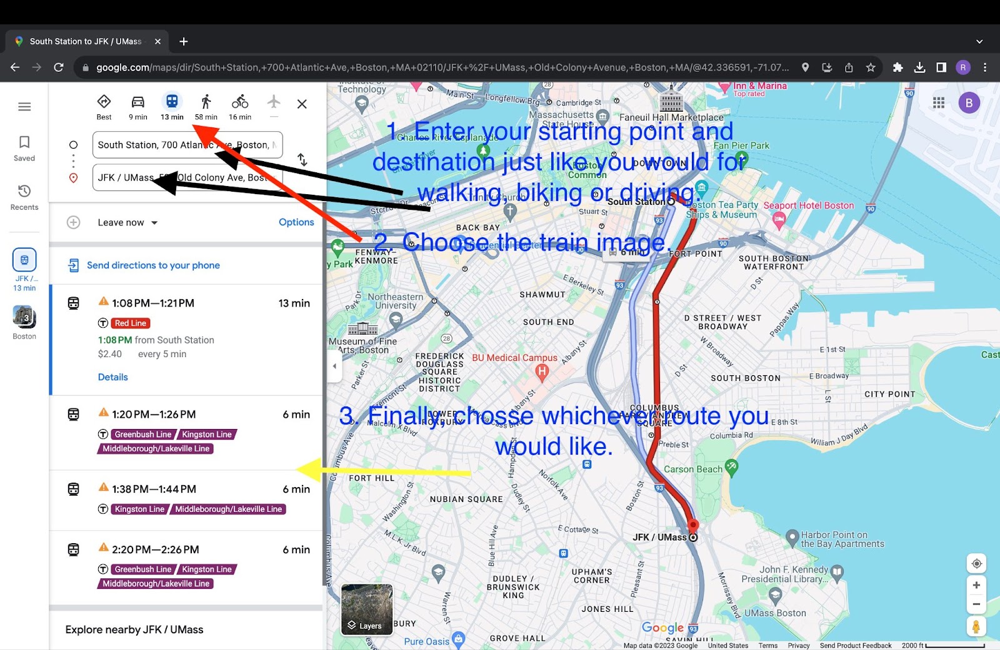Toggle the browser side panel icon
This screenshot has width=1000, height=650.
[x=941, y=67]
